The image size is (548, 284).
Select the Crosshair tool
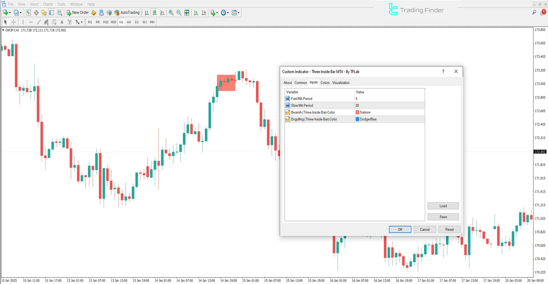click(13, 22)
